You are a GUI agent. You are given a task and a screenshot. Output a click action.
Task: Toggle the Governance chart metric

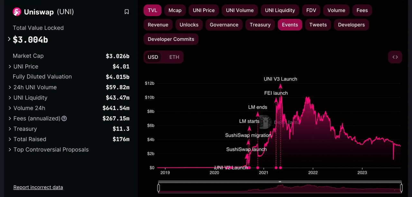(224, 25)
